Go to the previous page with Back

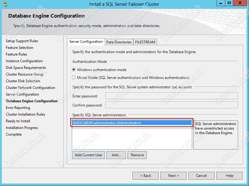pos(146,176)
